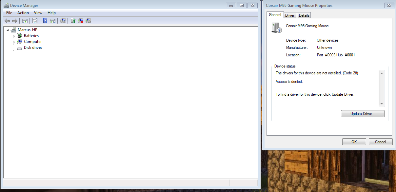
Task: Click the Device status scrollbar down arrow
Action: (x=382, y=104)
